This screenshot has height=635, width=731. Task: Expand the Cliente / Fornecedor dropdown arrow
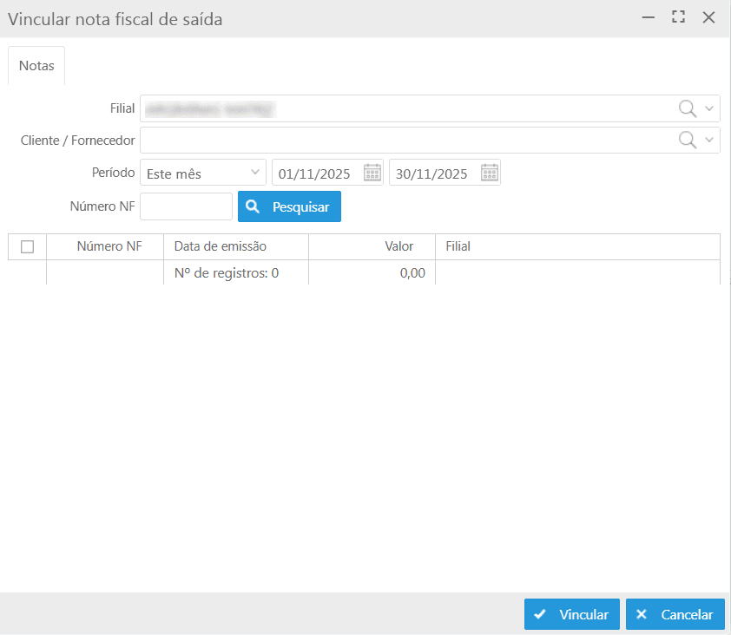point(709,140)
